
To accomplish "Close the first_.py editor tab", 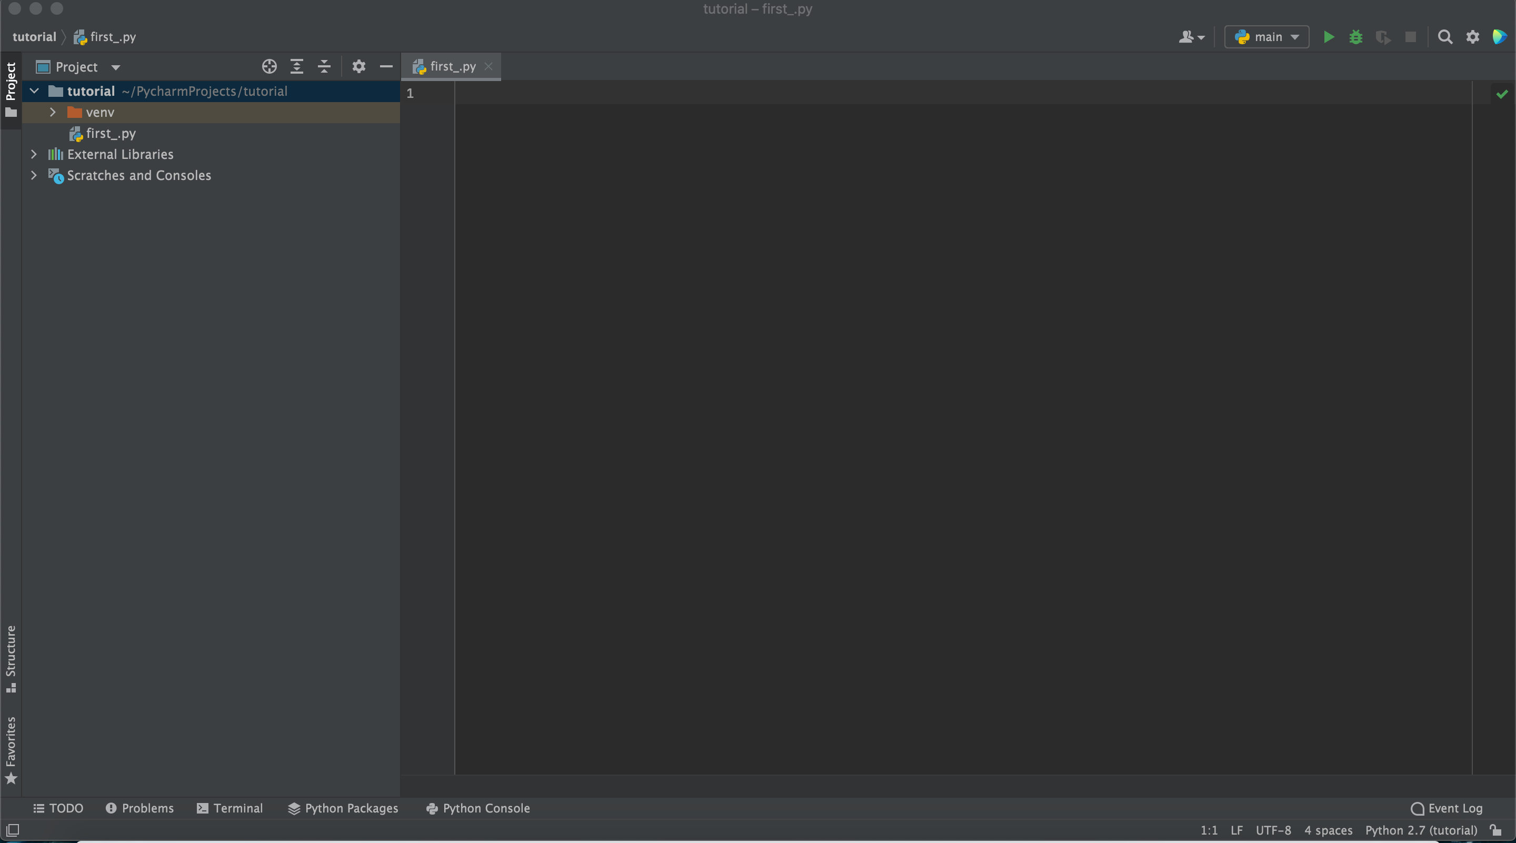I will (488, 66).
